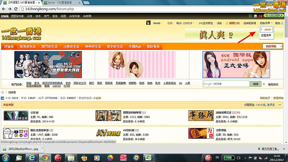Show hidden tray icons arrow

tap(245, 158)
